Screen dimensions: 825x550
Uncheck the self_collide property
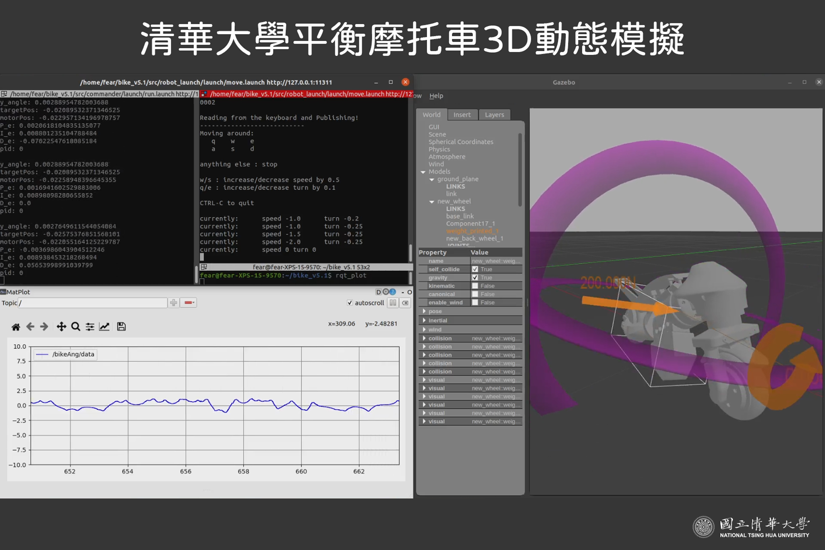(x=475, y=269)
